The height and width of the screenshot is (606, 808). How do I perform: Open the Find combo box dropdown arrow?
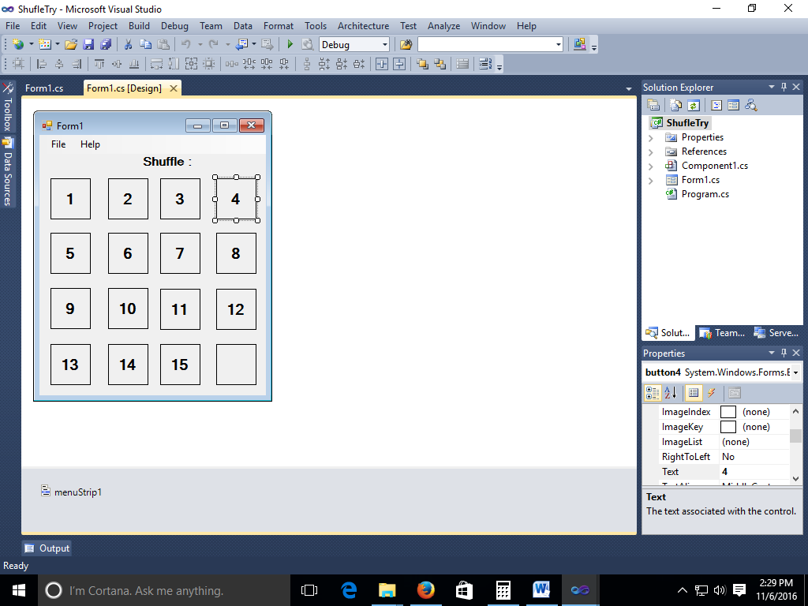[x=558, y=45]
